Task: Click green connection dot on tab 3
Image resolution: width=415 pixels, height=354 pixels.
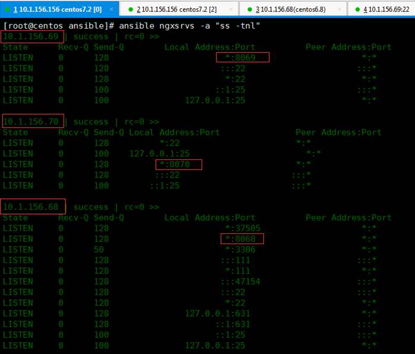Action: point(250,10)
